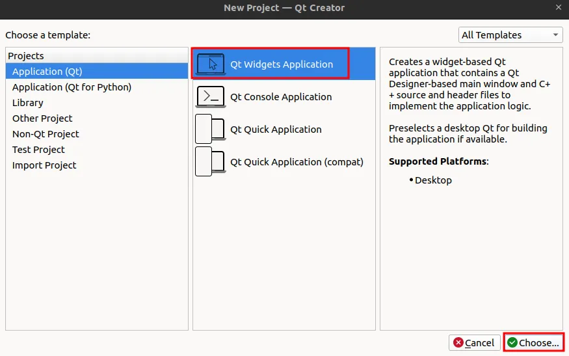Image resolution: width=569 pixels, height=356 pixels.
Task: Open the All Templates dropdown
Action: coord(510,35)
